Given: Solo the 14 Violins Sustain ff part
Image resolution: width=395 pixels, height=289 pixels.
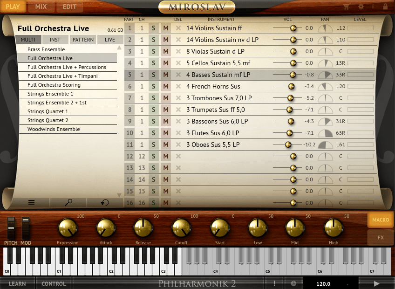Looking at the screenshot, I should [x=153, y=28].
